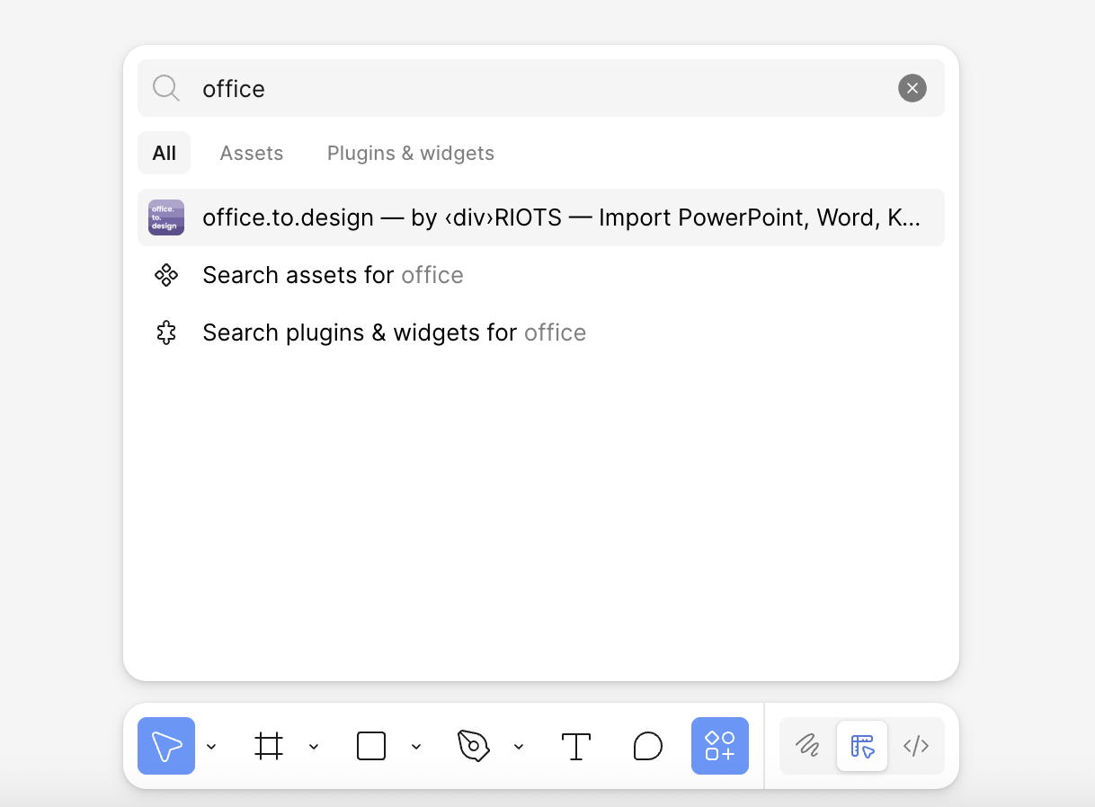Viewport: 1095px width, 807px height.
Task: Clear the search field with X button
Action: click(912, 88)
